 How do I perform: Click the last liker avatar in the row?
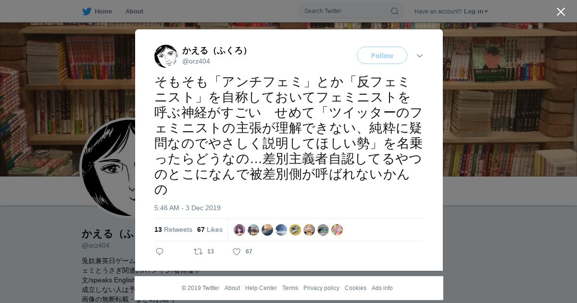(337, 230)
